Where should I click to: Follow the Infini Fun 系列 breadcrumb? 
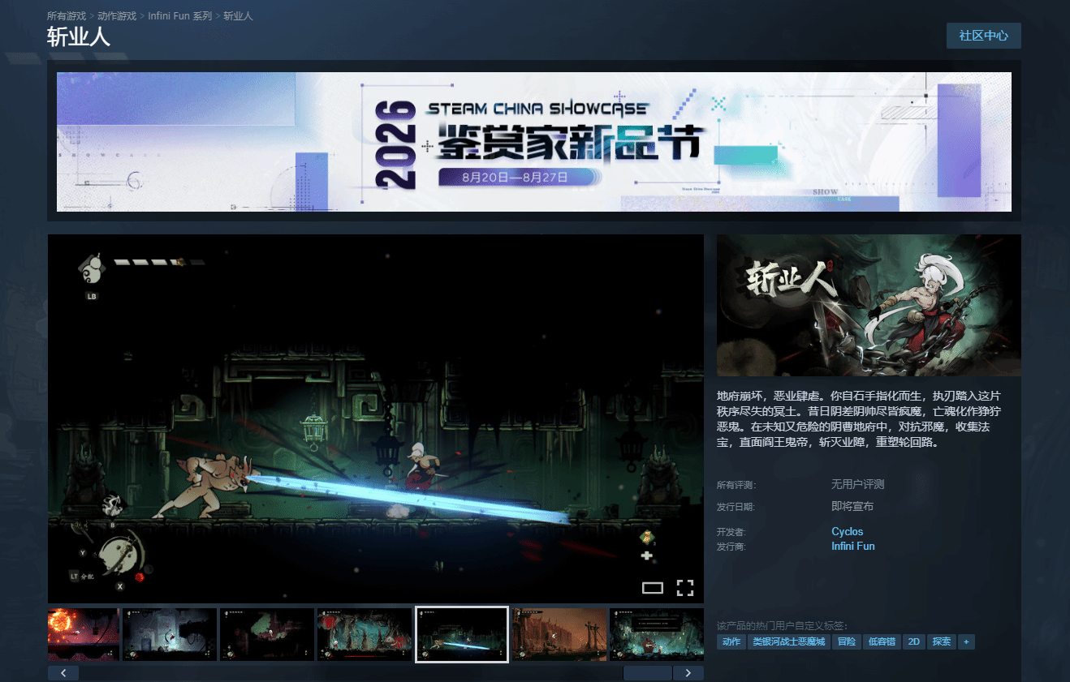pos(179,16)
